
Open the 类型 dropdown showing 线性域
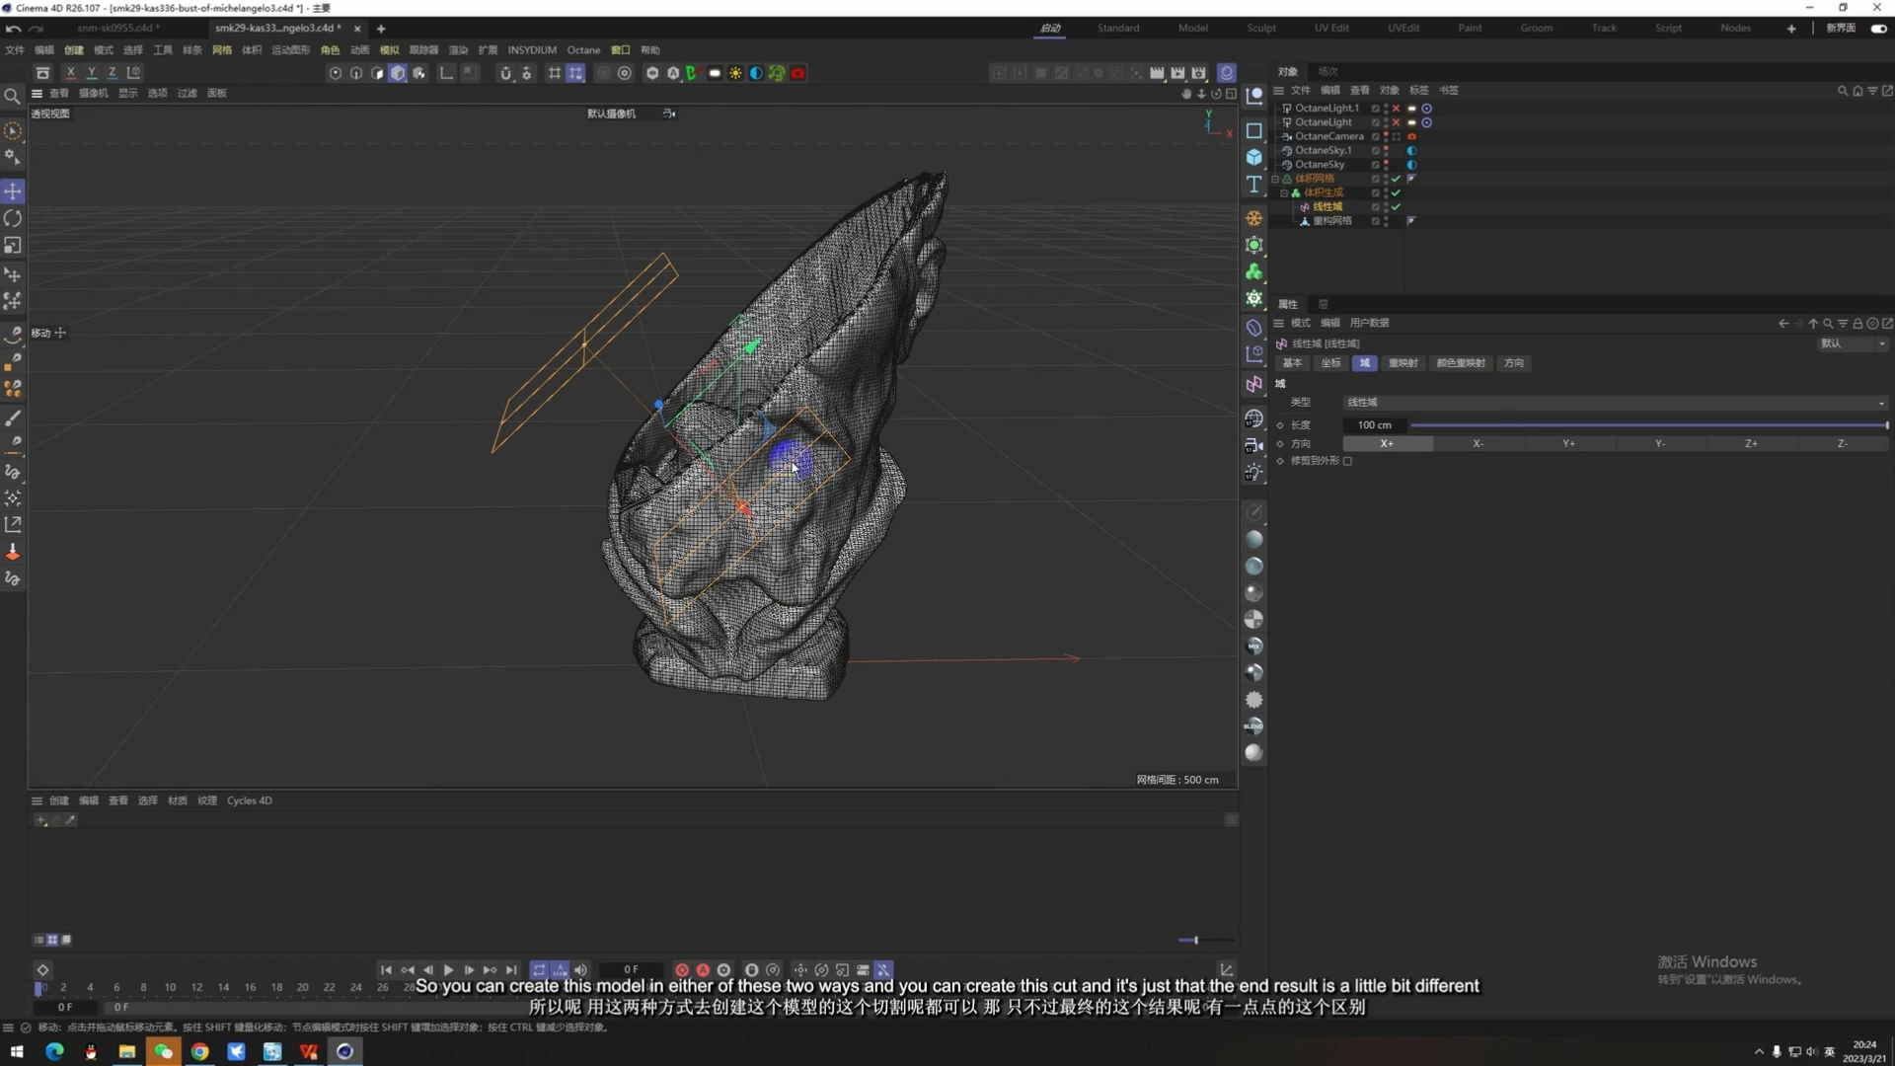[x=1609, y=402]
